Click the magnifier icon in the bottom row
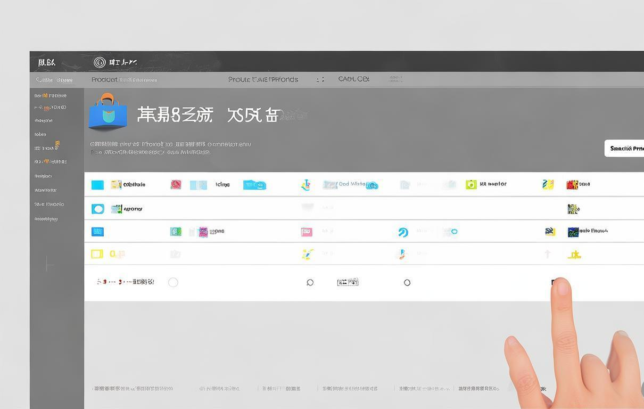Image resolution: width=644 pixels, height=409 pixels. [x=310, y=283]
